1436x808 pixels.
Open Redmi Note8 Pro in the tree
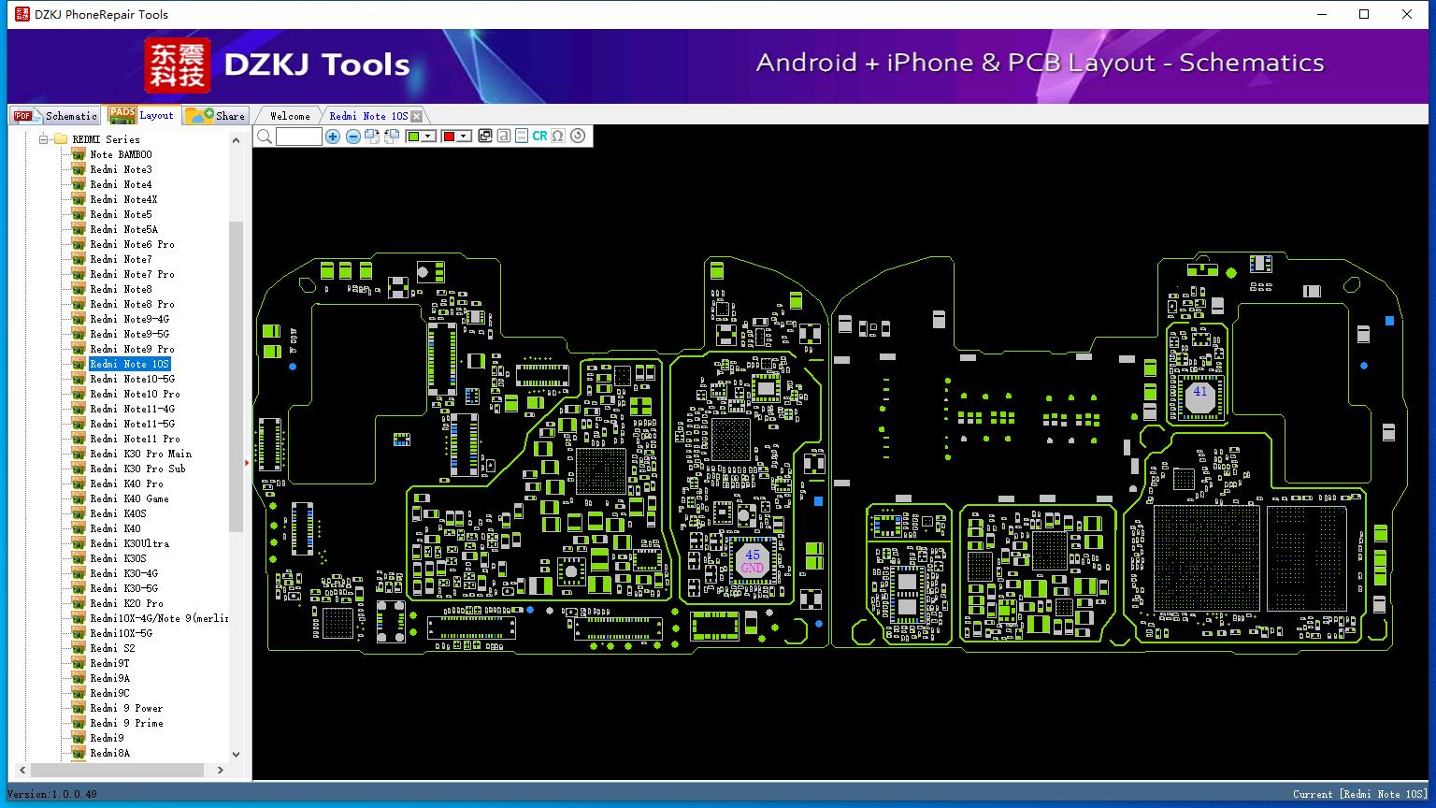coord(132,304)
